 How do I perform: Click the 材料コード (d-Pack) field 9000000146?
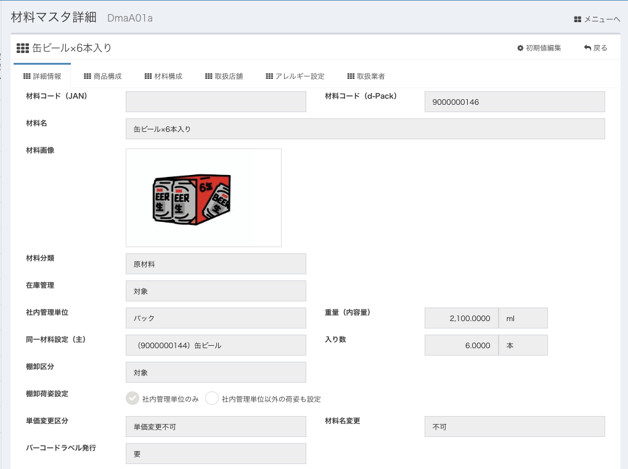pyautogui.click(x=515, y=102)
